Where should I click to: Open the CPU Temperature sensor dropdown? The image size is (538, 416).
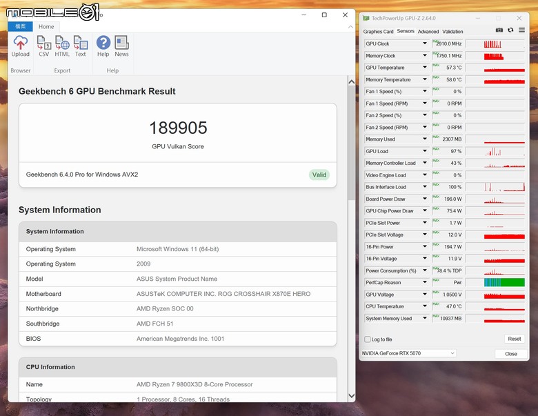[x=425, y=306]
